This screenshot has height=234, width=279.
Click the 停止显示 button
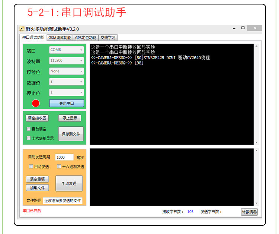[x=70, y=118]
